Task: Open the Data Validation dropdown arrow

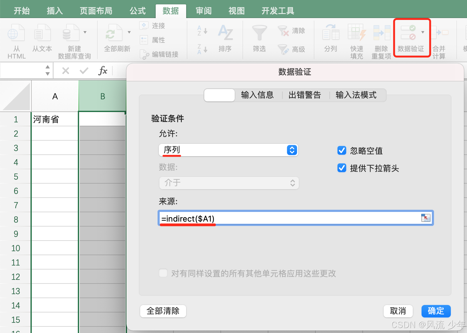Action: 423,32
